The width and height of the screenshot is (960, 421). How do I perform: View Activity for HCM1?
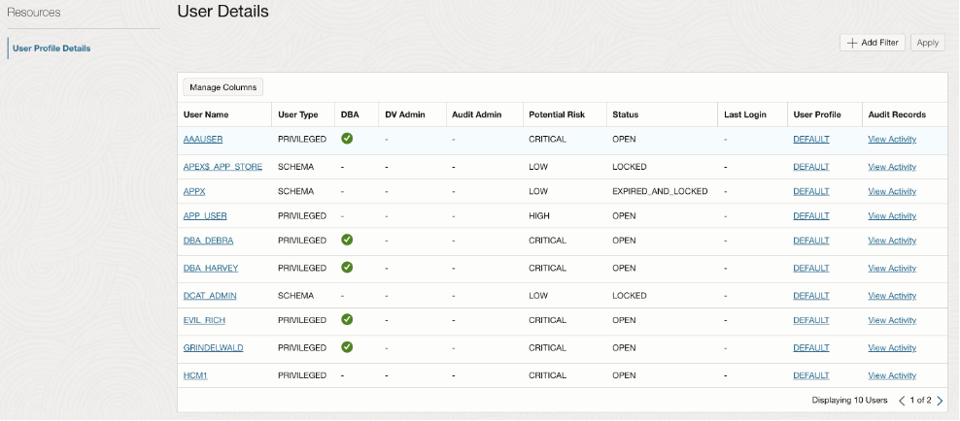pyautogui.click(x=892, y=375)
